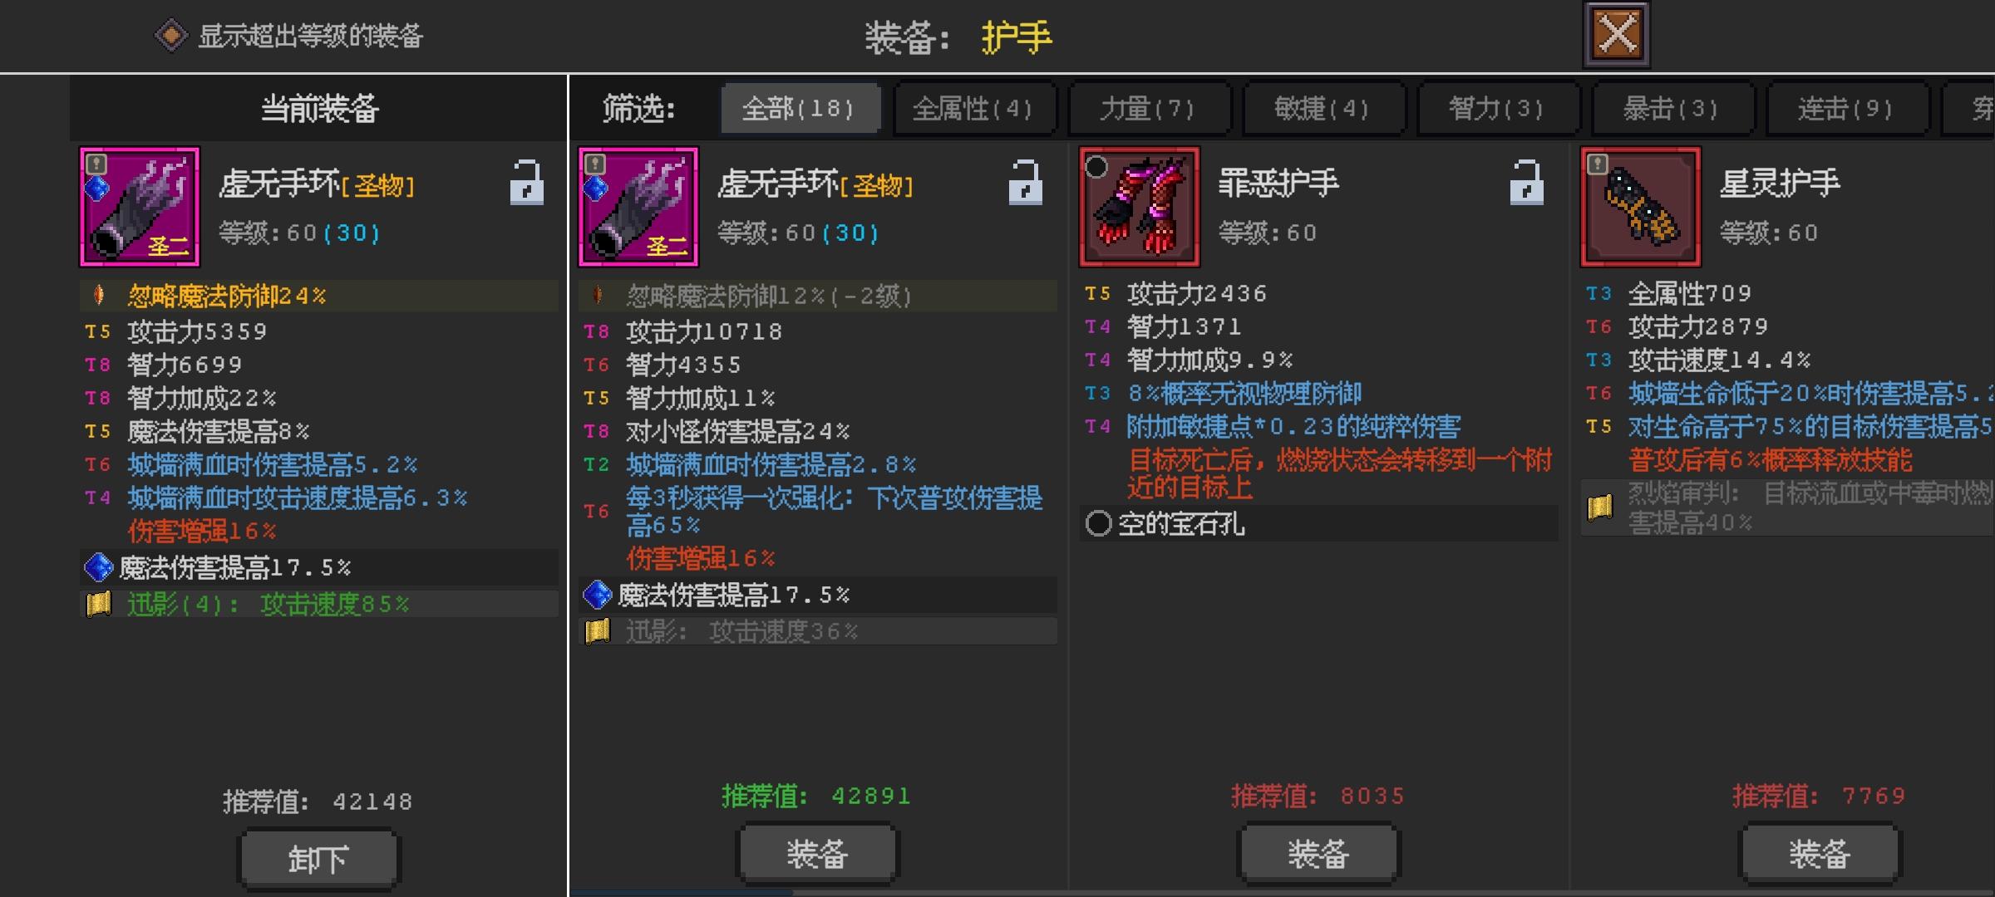Close the equipment panel with the X
This screenshot has height=897, width=1995.
(x=1617, y=35)
